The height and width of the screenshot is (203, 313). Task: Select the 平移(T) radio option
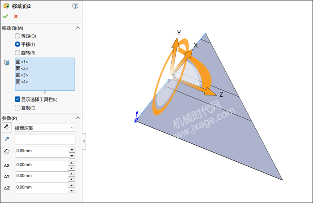click(17, 44)
